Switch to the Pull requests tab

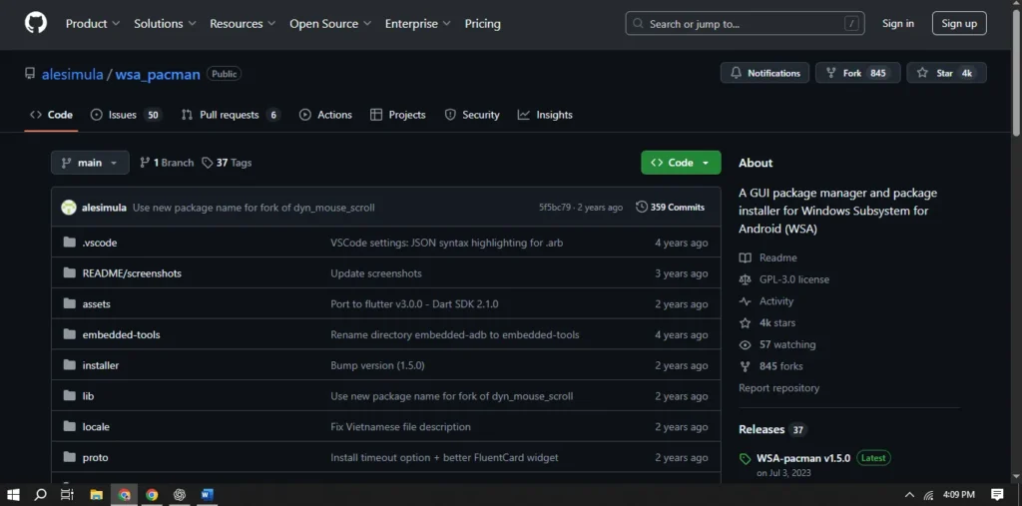(x=230, y=115)
